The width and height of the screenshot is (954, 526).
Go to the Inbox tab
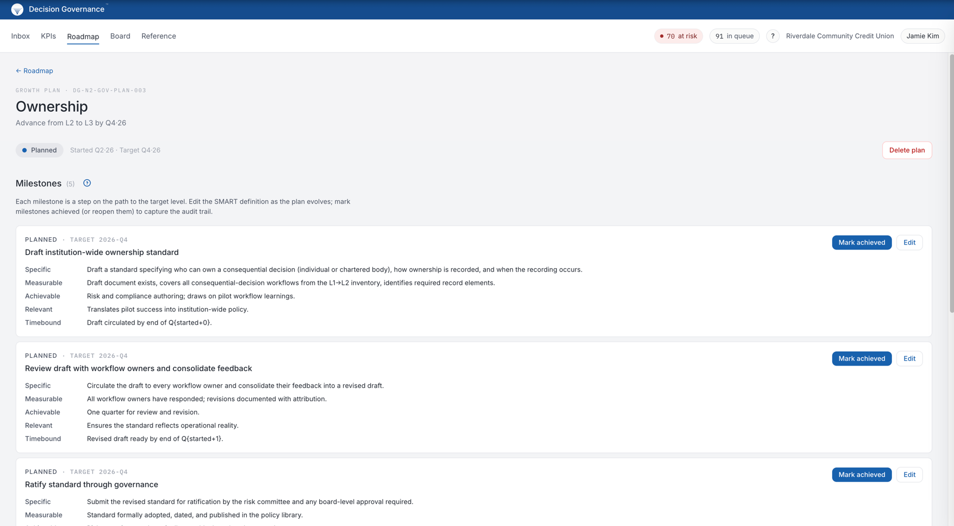click(20, 36)
